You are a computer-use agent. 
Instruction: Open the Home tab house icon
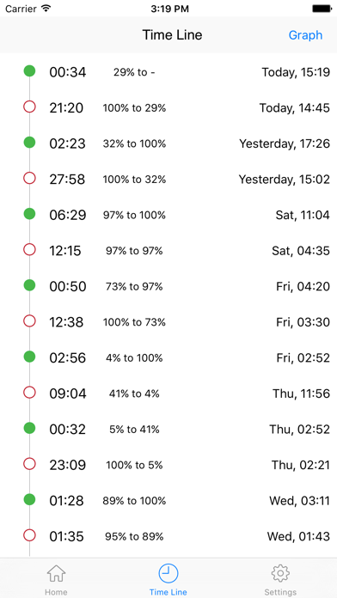pos(56,574)
